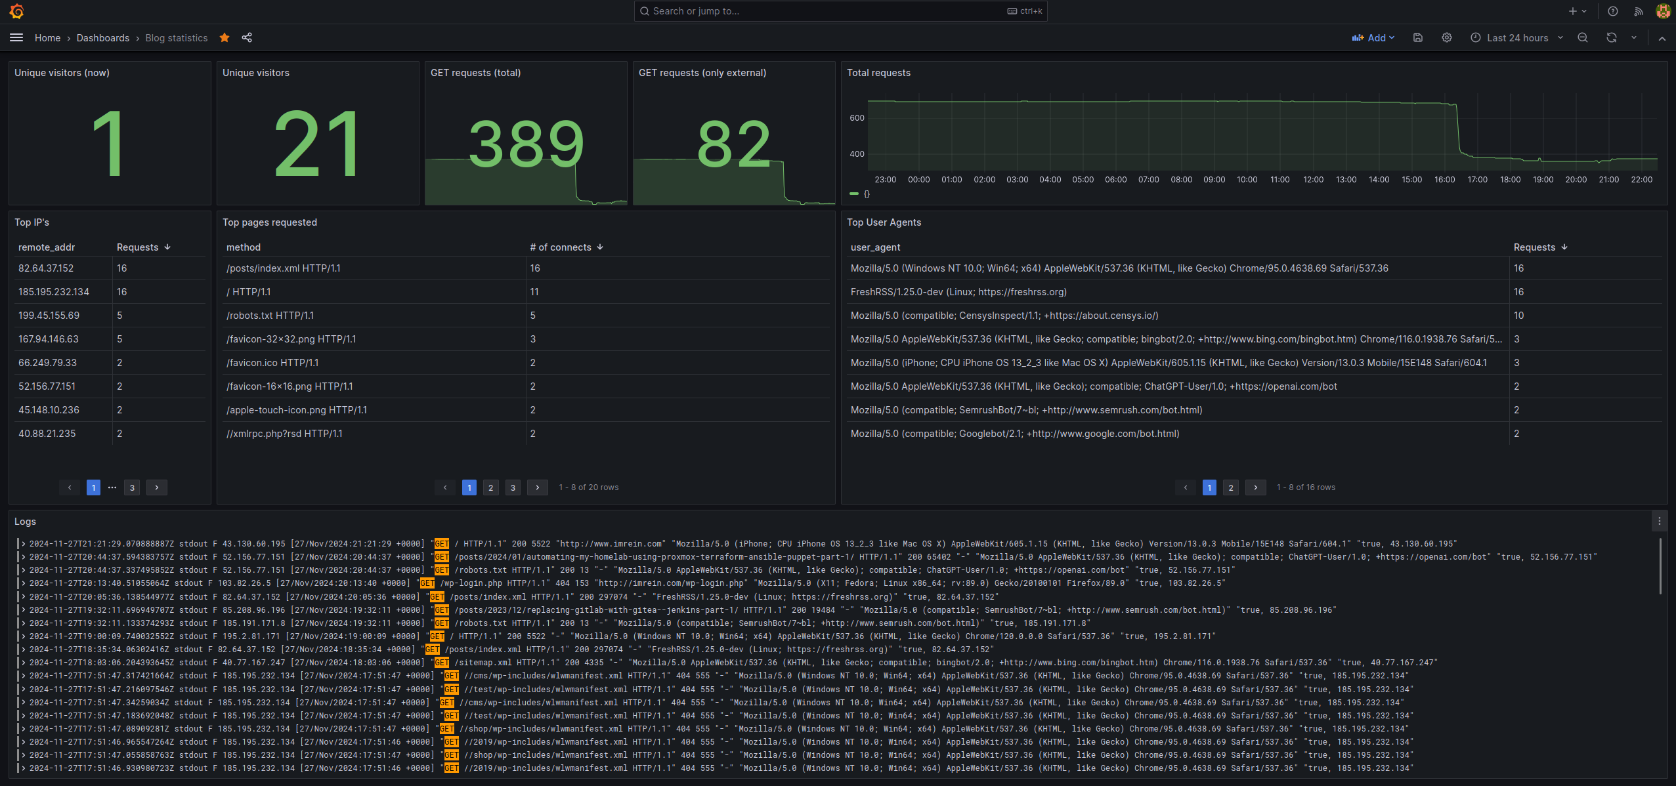Click the Top User Agents panel title
Viewport: 1676px width, 786px height.
coord(884,222)
